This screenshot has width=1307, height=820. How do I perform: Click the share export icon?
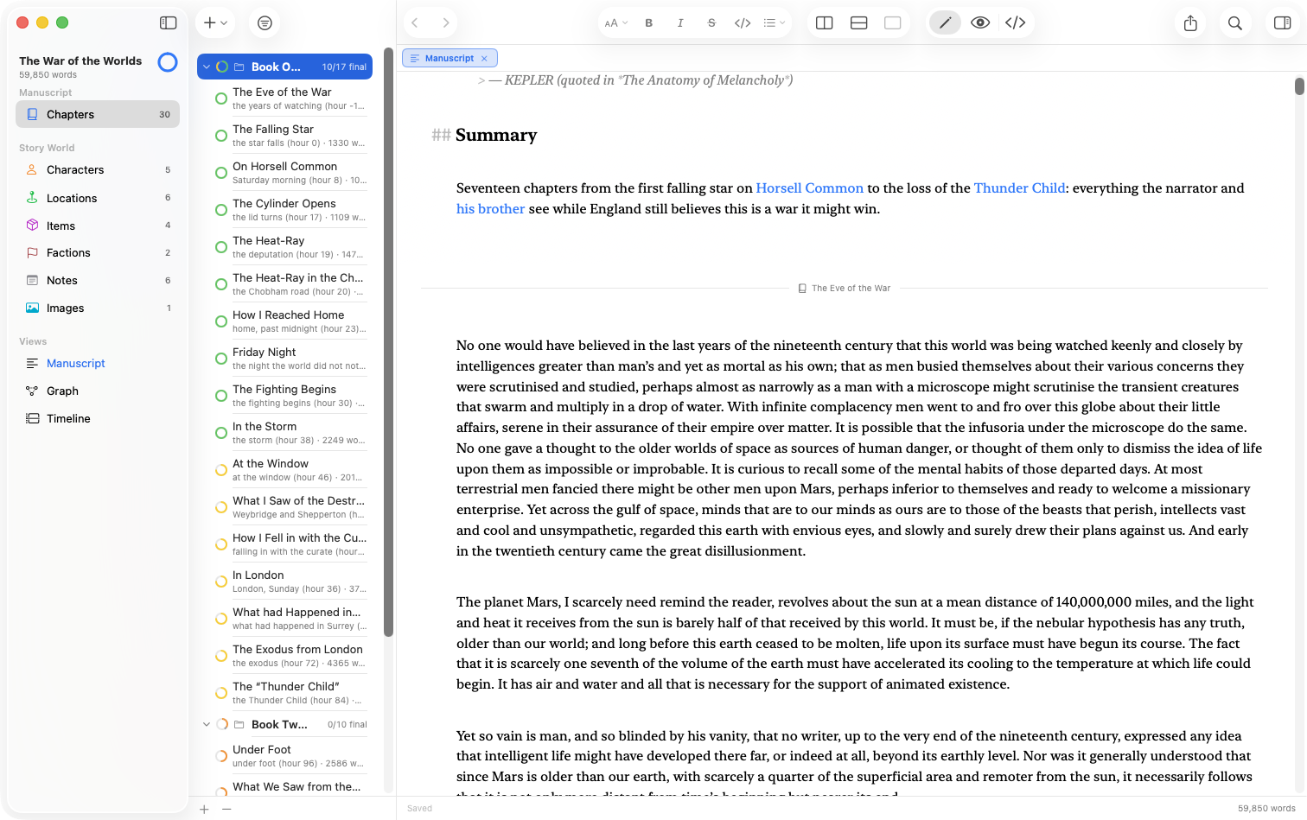(x=1191, y=23)
